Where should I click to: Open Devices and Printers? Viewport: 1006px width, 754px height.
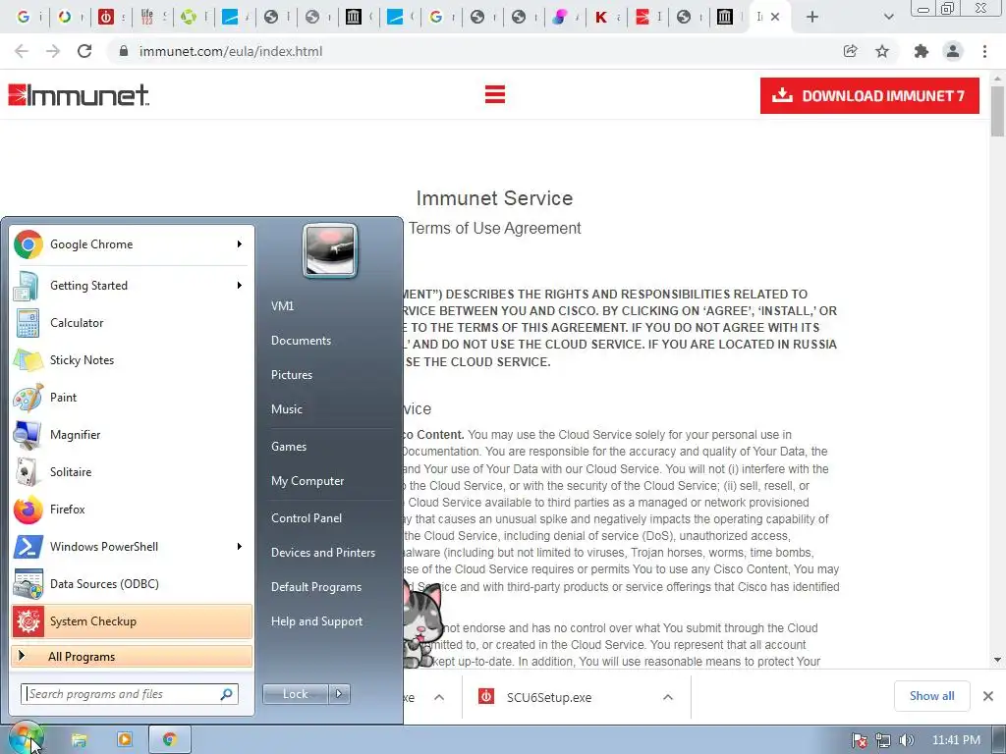click(322, 552)
